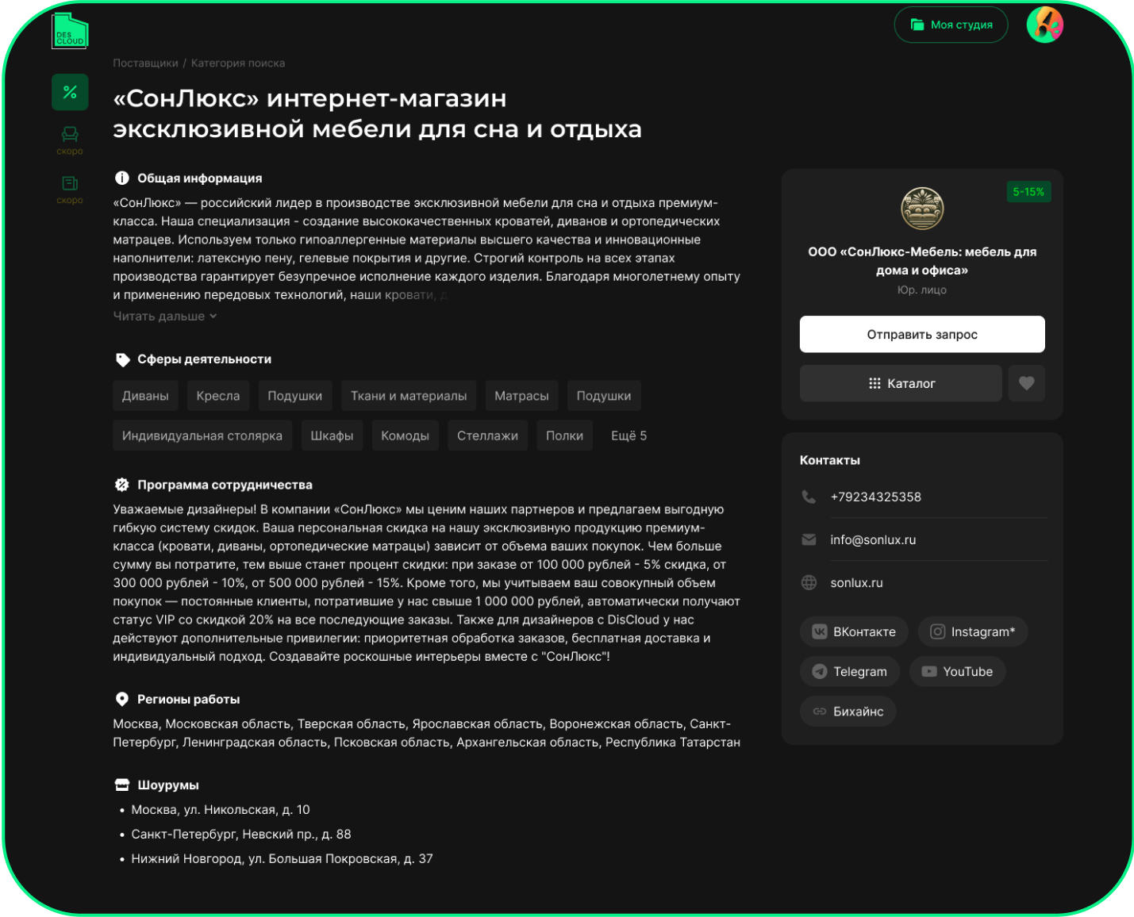Open Категория поиска breadcrumb

[237, 63]
